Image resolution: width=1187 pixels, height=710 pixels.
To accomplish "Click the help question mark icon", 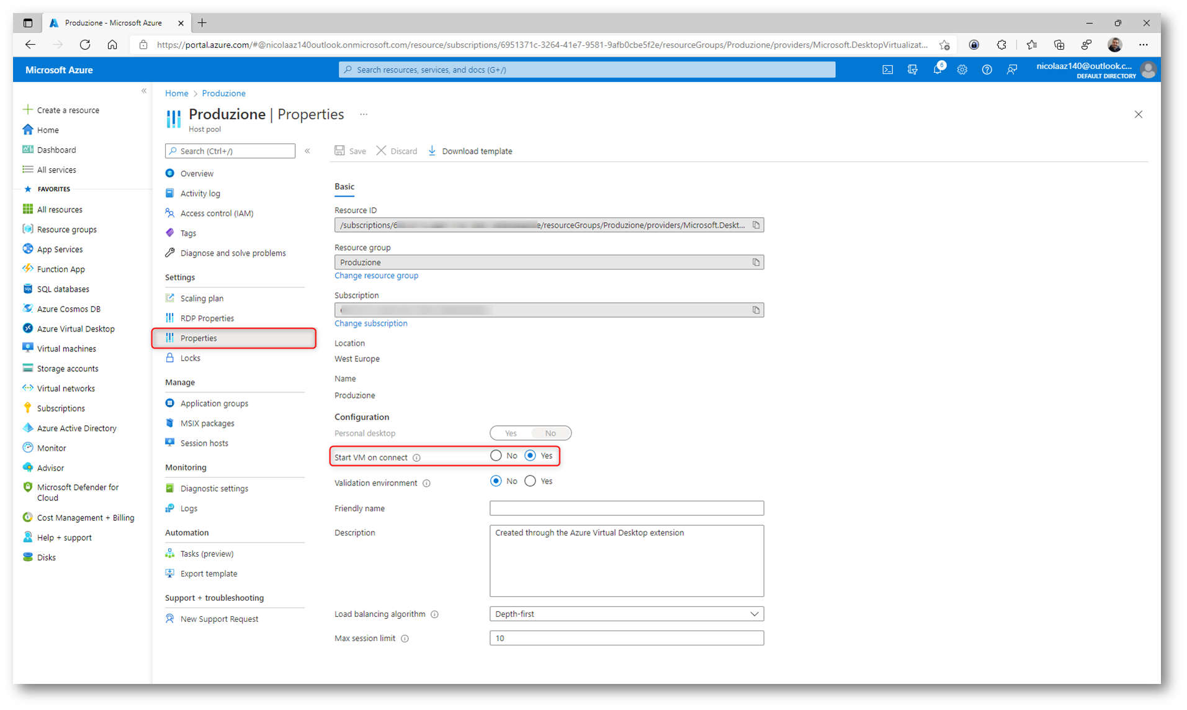I will [987, 70].
